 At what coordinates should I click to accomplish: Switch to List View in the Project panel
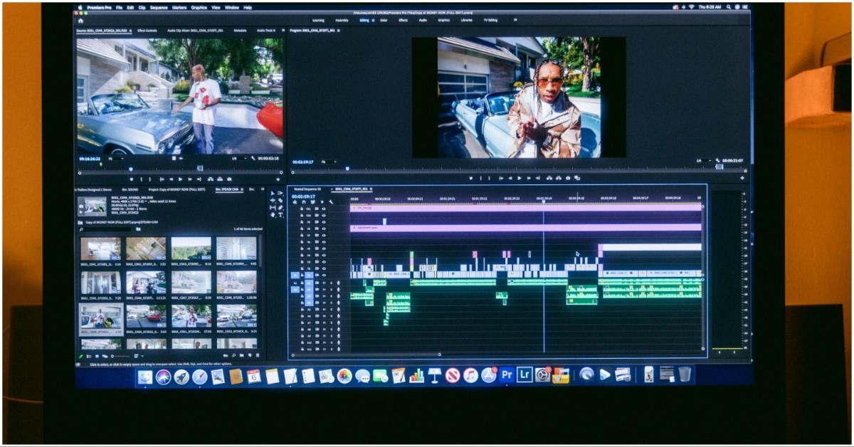[90, 353]
